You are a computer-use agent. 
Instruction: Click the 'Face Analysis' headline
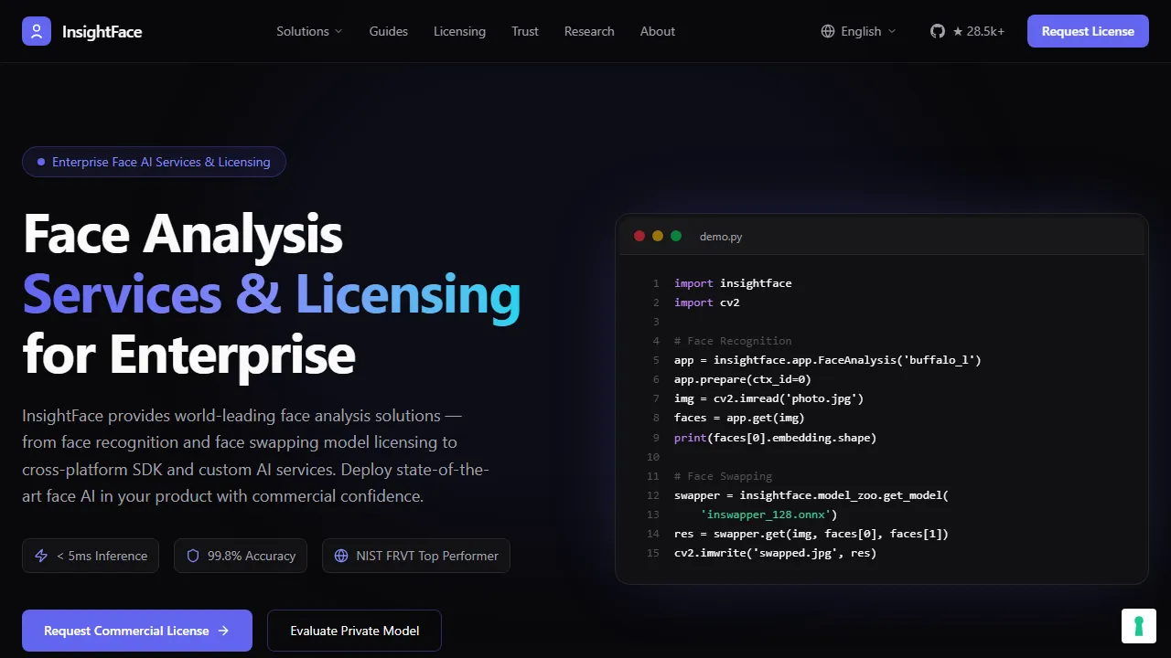(183, 234)
